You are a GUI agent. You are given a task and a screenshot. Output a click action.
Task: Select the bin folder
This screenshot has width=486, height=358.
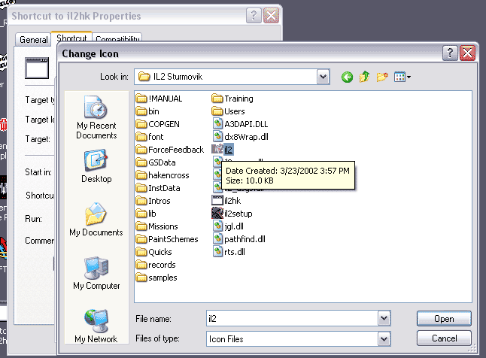coord(147,111)
